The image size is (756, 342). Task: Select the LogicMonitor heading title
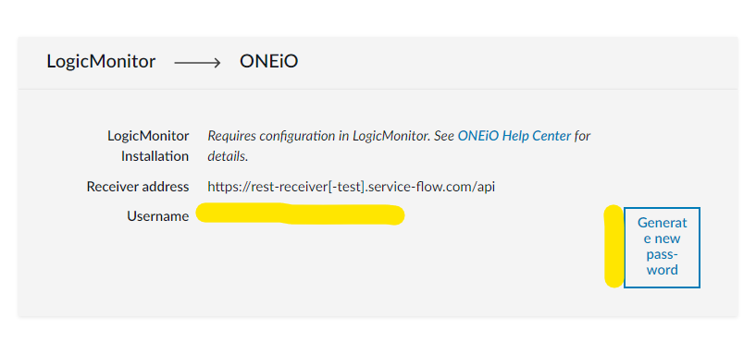pos(101,62)
